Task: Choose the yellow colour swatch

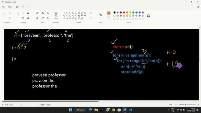Action: pyautogui.click(x=130, y=13)
